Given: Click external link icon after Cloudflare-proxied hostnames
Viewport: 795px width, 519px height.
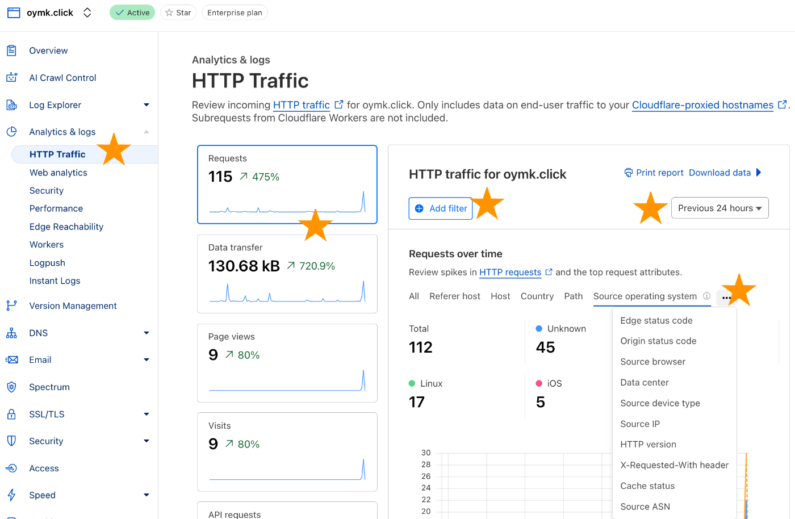Looking at the screenshot, I should (782, 104).
